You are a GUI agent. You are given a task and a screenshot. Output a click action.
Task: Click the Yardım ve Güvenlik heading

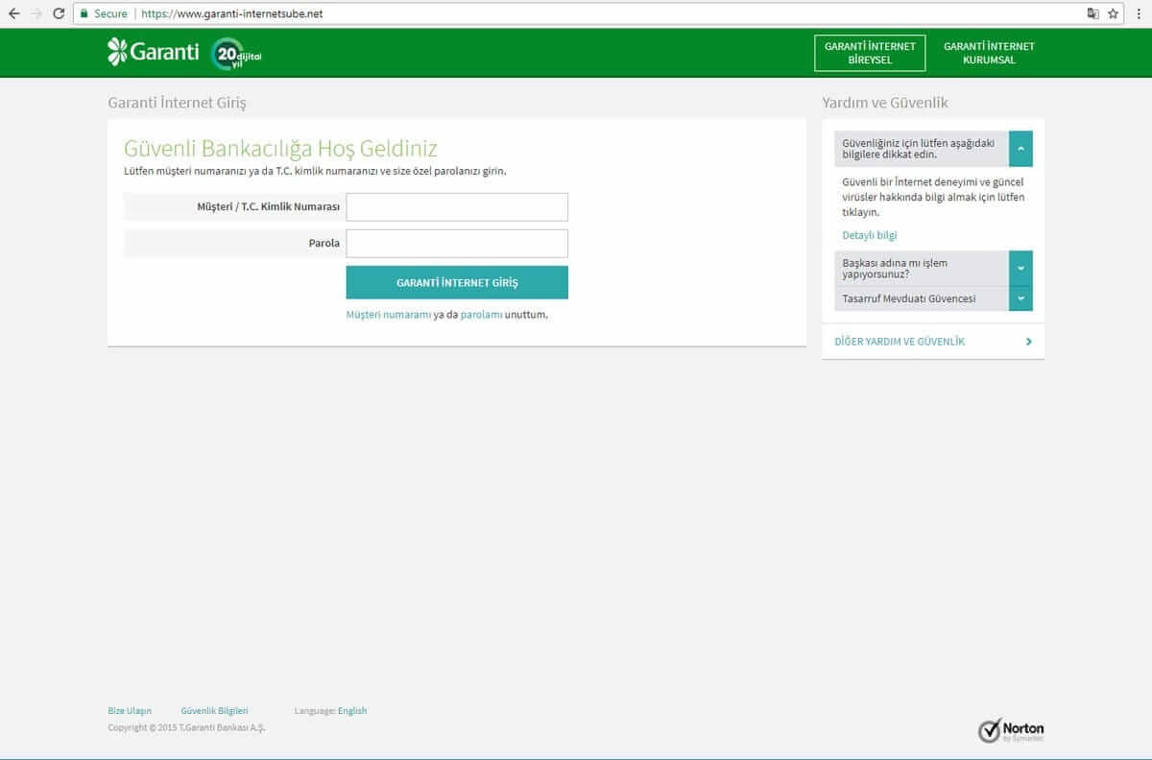[x=885, y=103]
